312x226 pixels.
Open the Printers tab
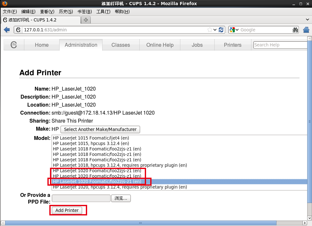coord(233,45)
